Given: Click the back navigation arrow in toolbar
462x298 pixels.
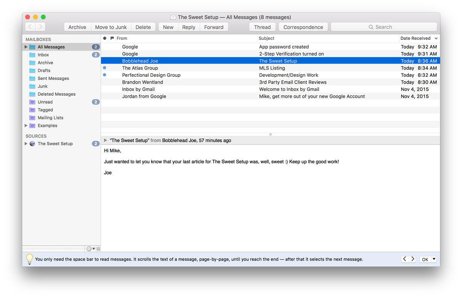Looking at the screenshot, I should [x=30, y=27].
